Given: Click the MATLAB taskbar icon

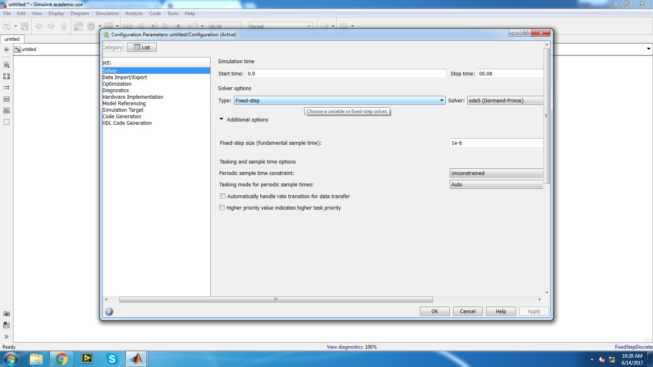Looking at the screenshot, I should 136,359.
